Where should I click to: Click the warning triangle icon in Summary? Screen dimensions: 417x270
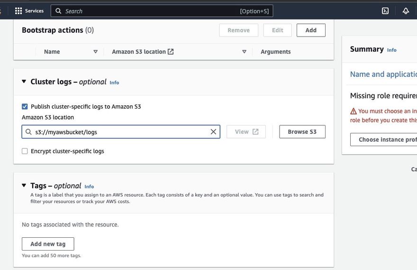[354, 111]
